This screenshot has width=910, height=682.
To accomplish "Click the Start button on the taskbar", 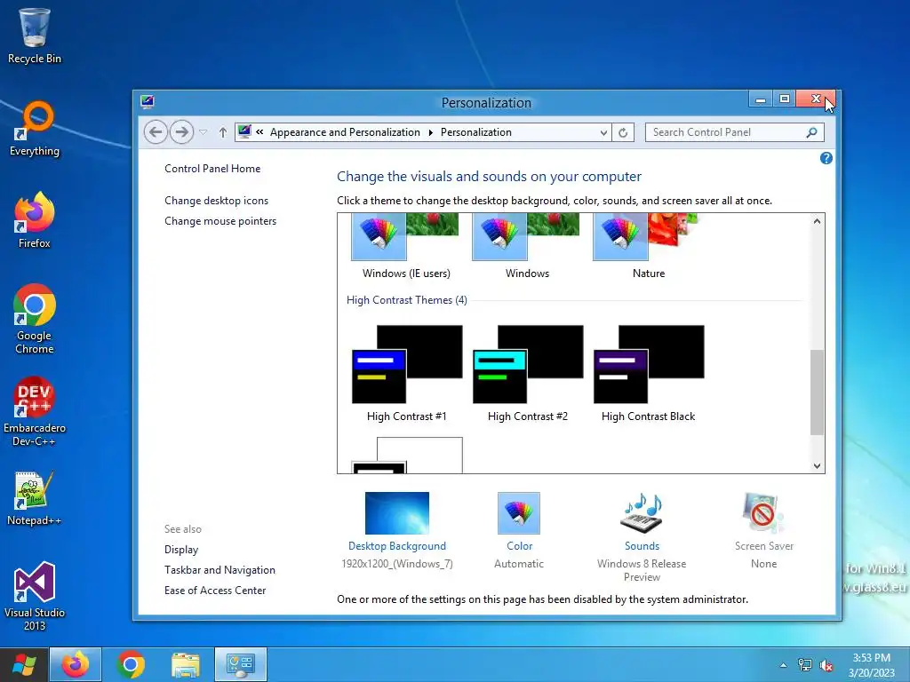I will click(x=24, y=664).
